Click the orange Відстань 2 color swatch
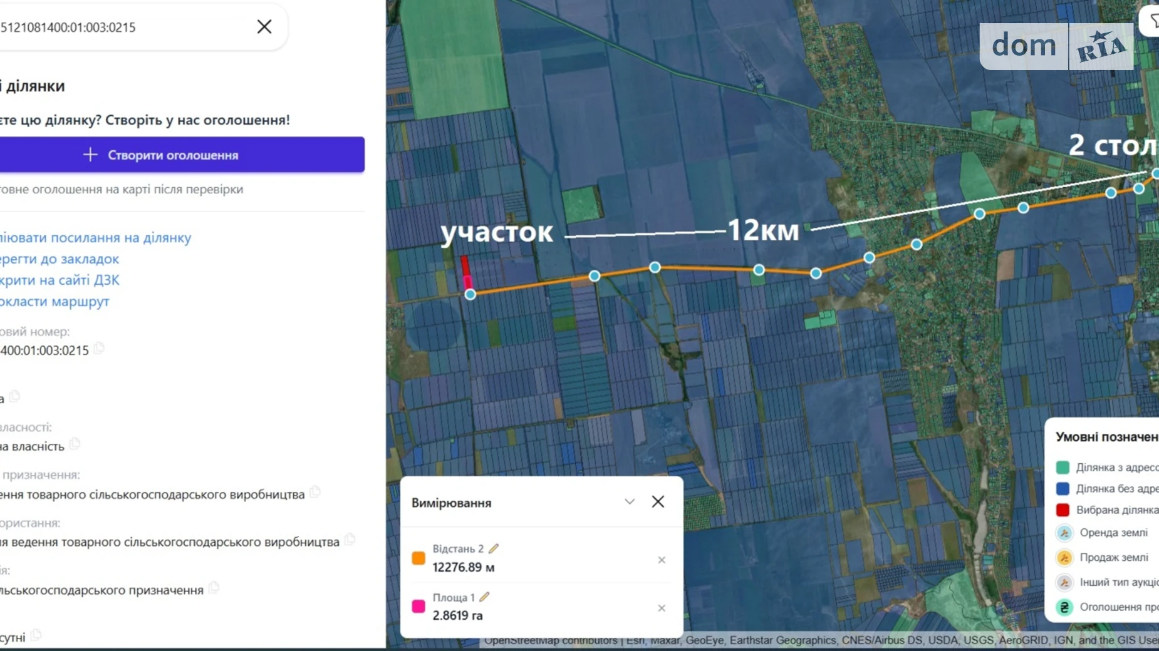The image size is (1159, 651). (x=418, y=558)
